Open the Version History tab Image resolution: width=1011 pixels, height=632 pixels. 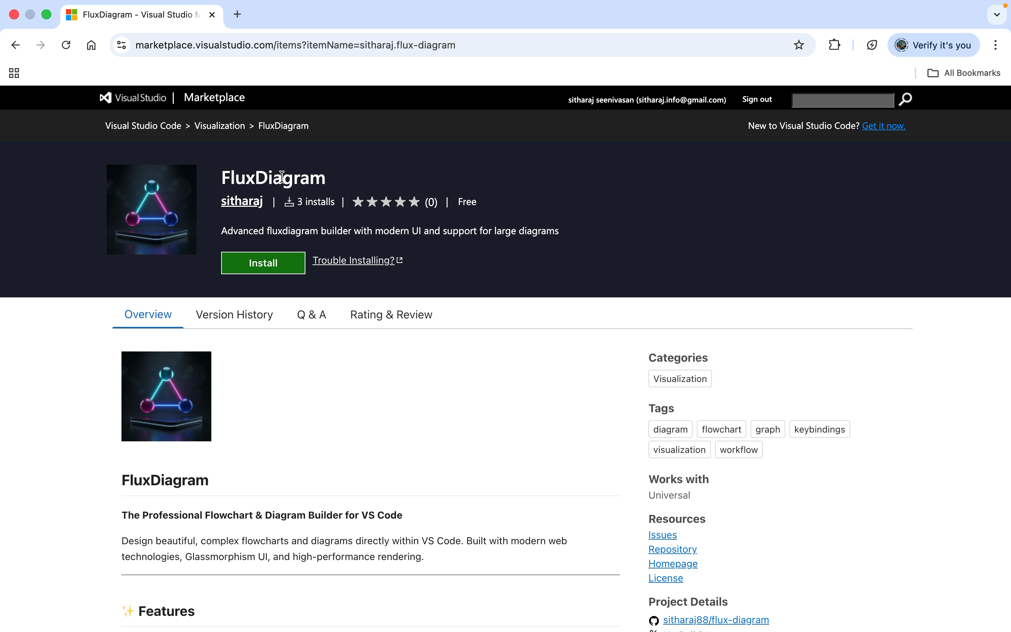click(x=234, y=315)
